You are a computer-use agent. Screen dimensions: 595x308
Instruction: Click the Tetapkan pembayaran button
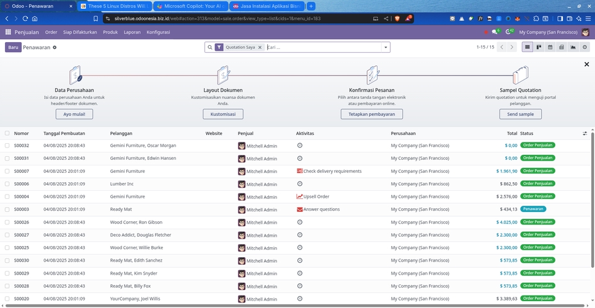[371, 114]
